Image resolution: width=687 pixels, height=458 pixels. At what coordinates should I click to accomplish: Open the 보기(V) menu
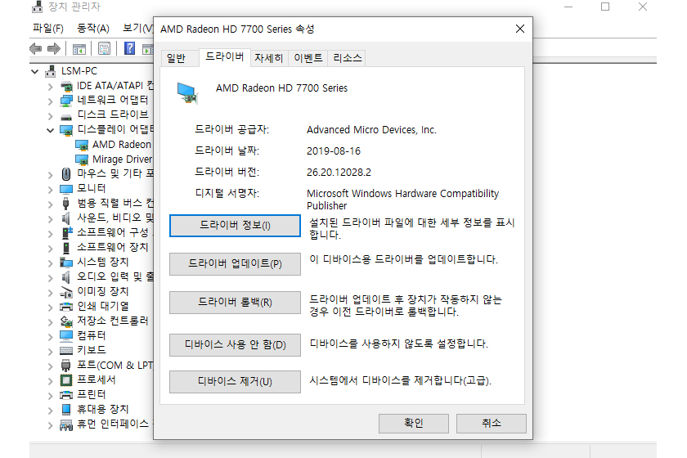coord(137,29)
